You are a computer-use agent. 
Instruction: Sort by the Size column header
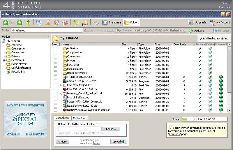coord(129,44)
